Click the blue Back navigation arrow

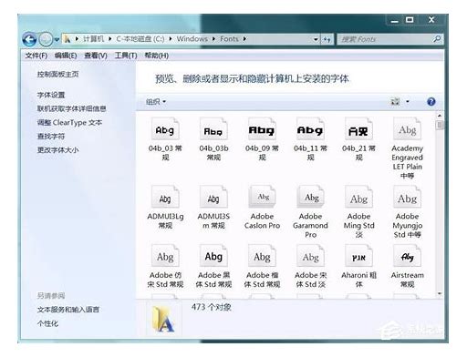tap(29, 39)
